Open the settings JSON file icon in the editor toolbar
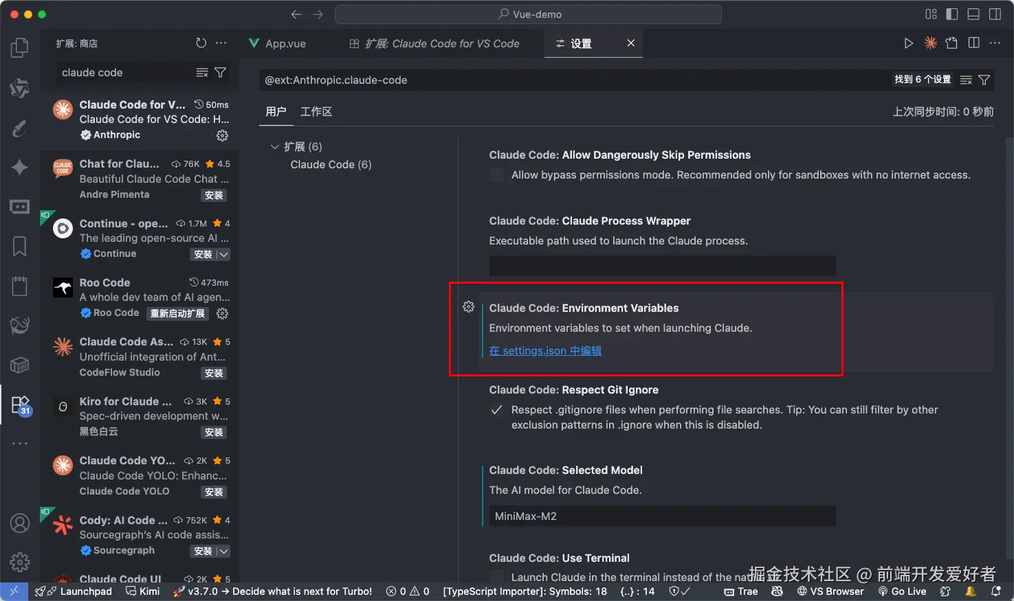Image resolution: width=1014 pixels, height=601 pixels. click(951, 43)
